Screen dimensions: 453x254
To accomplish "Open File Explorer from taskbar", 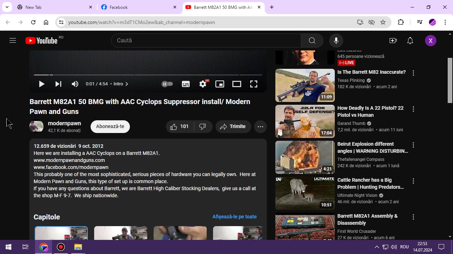I will pos(78,247).
